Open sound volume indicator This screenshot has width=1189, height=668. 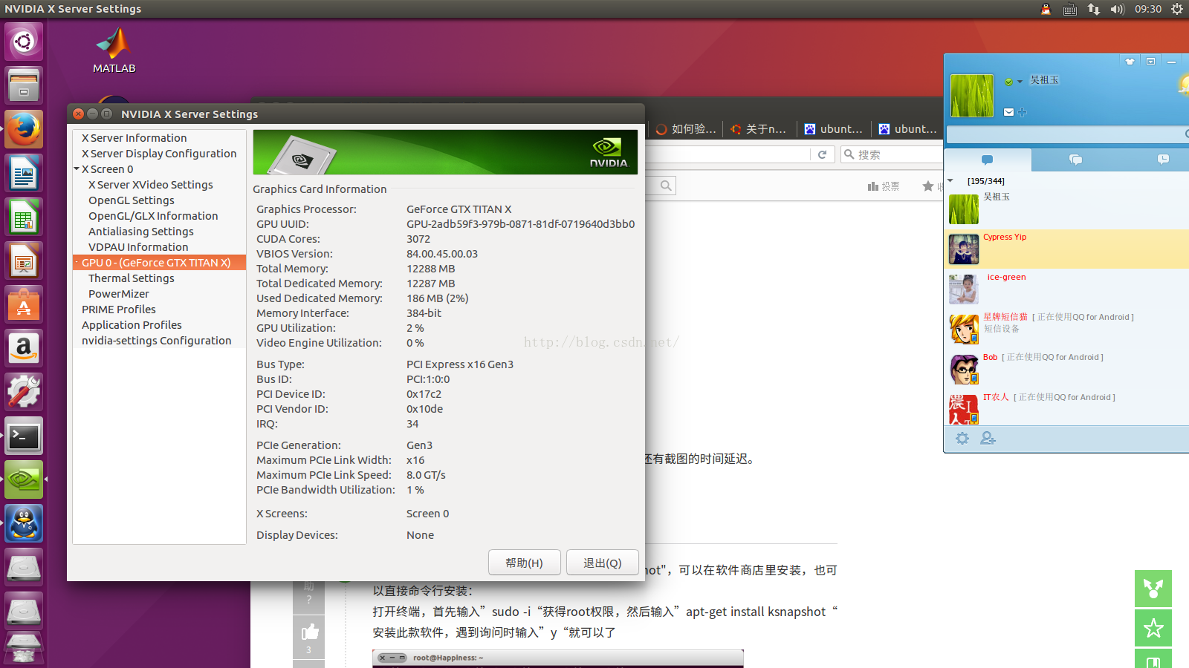(x=1118, y=9)
